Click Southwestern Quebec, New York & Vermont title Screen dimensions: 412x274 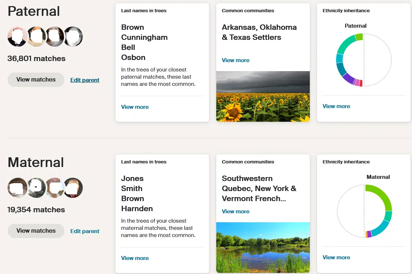pyautogui.click(x=259, y=189)
